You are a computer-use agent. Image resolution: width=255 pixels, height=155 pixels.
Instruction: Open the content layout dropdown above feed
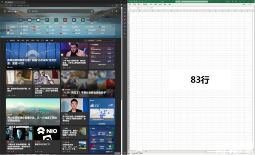click(x=105, y=40)
